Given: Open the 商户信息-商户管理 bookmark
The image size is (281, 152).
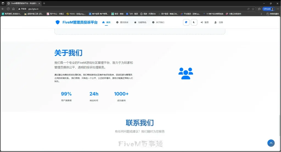Looking at the screenshot, I should pos(99,14).
